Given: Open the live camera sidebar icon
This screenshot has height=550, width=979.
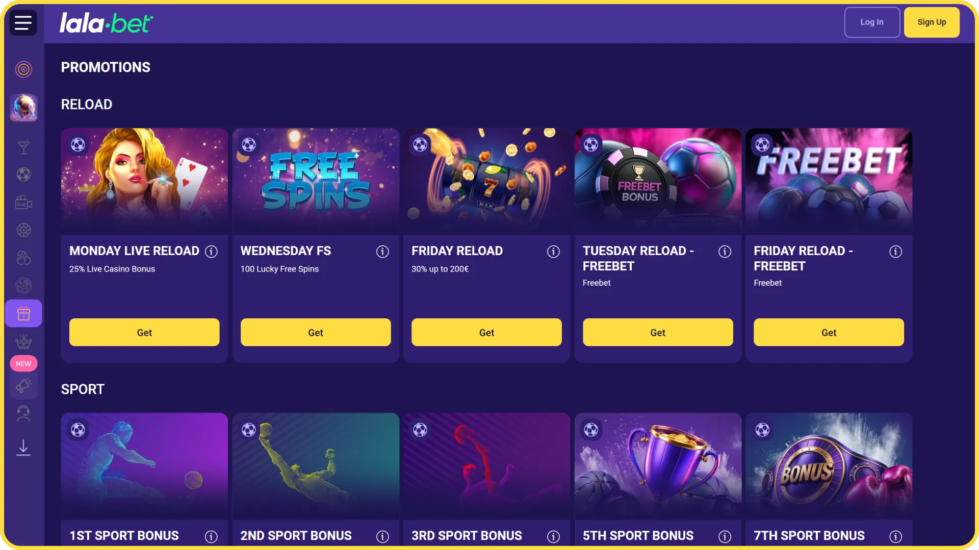Looking at the screenshot, I should tap(23, 202).
